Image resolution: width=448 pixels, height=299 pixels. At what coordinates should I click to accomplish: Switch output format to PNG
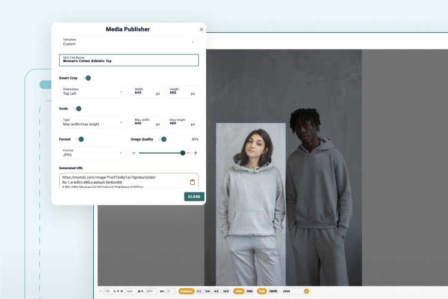click(x=249, y=291)
